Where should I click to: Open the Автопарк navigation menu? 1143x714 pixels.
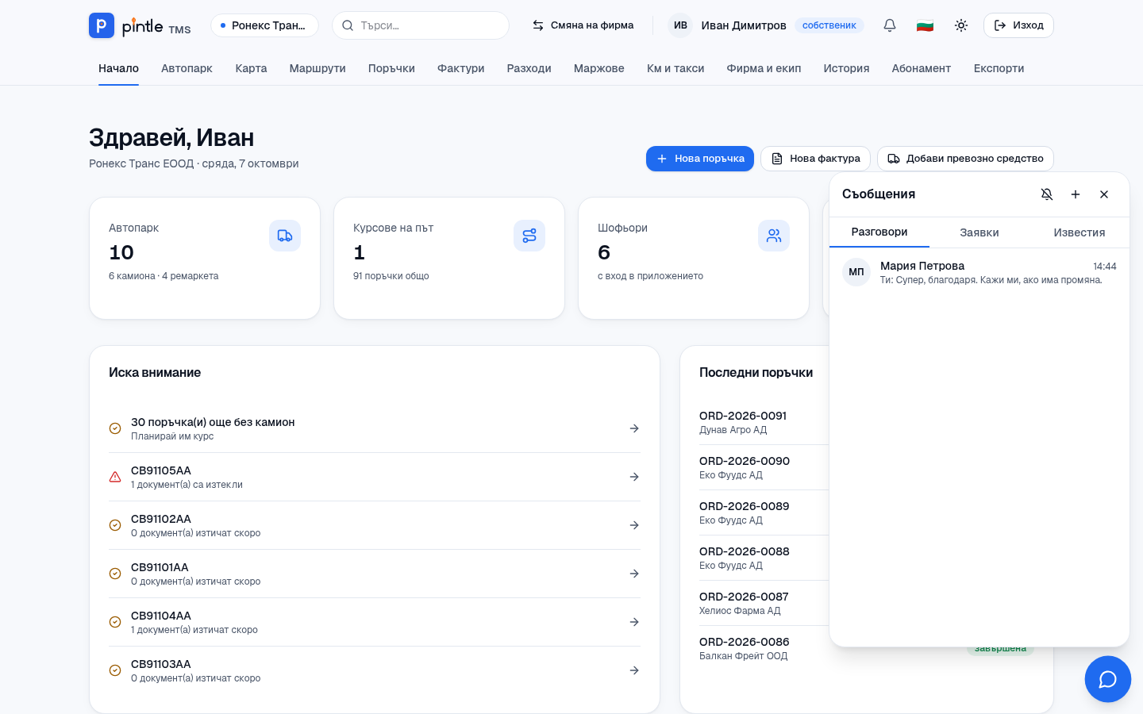click(x=187, y=68)
